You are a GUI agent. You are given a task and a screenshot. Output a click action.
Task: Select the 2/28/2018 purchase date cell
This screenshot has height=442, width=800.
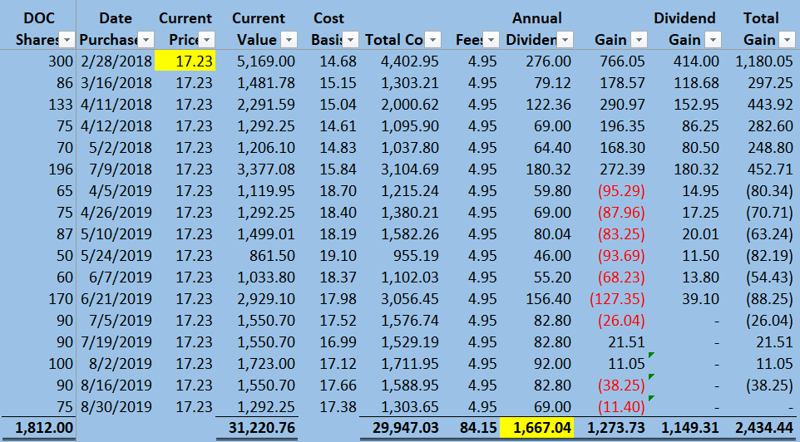[x=116, y=61]
